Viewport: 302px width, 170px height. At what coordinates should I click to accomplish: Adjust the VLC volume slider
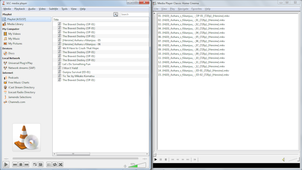(137, 165)
